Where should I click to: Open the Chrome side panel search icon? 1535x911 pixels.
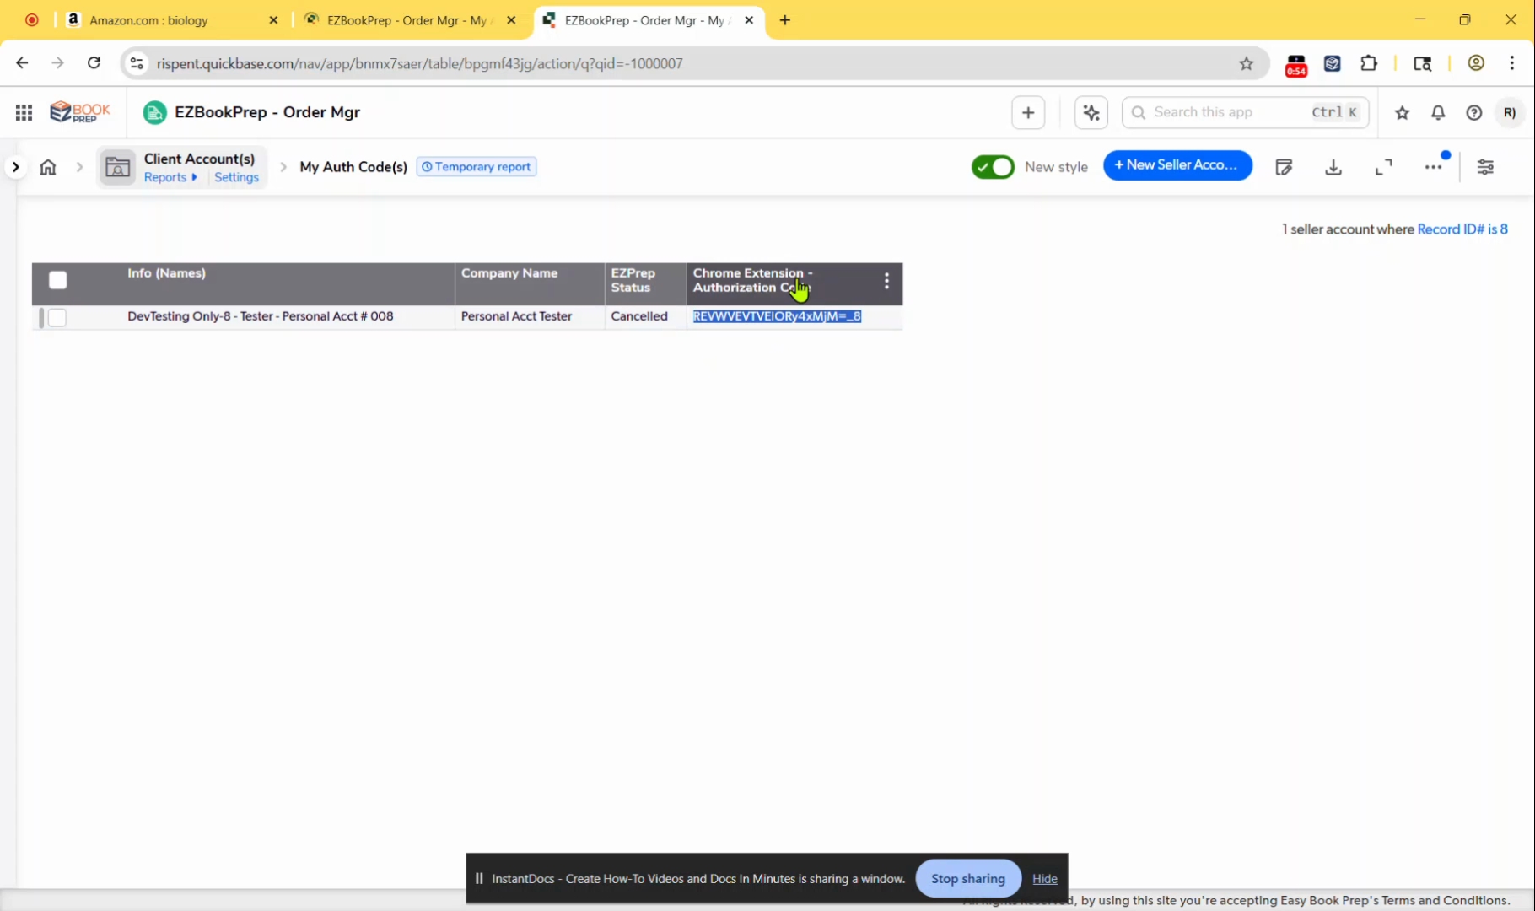pos(1423,63)
